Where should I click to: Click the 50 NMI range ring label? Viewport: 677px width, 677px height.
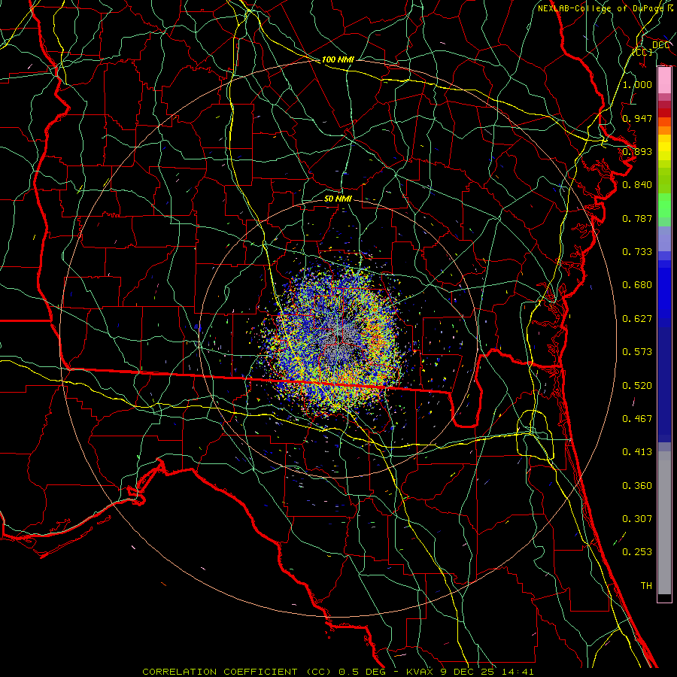(338, 199)
